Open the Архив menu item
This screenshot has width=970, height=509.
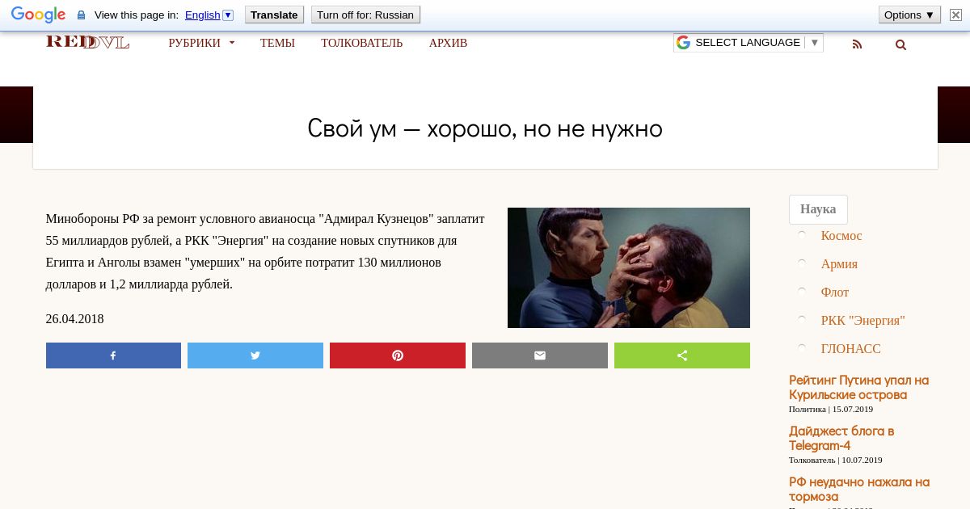click(448, 43)
